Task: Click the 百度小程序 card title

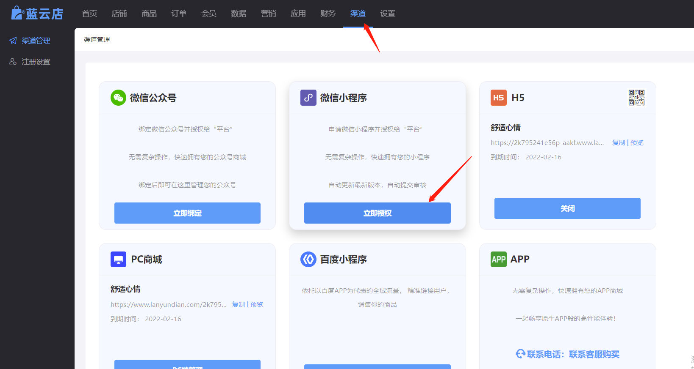Action: click(x=344, y=260)
